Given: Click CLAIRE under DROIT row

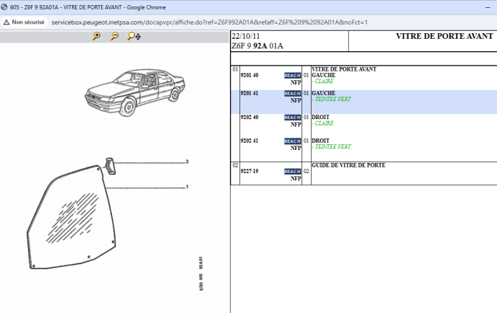Looking at the screenshot, I should pyautogui.click(x=324, y=123).
